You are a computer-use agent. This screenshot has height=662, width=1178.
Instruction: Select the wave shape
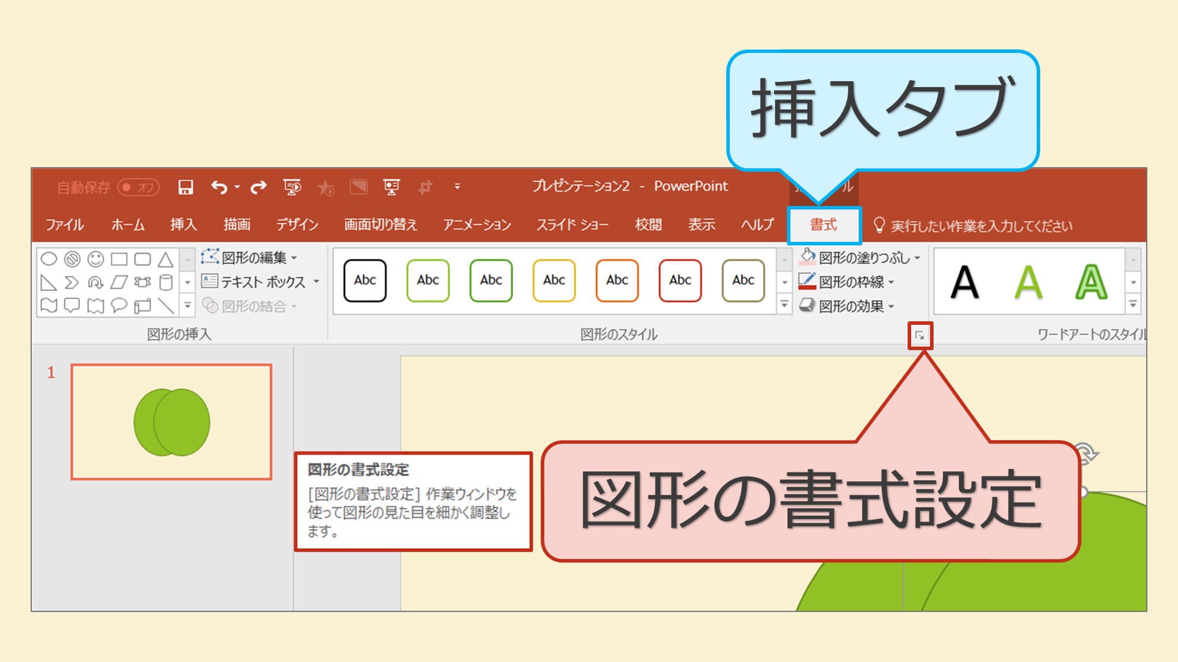(x=49, y=306)
